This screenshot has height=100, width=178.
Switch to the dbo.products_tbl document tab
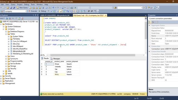55,15
